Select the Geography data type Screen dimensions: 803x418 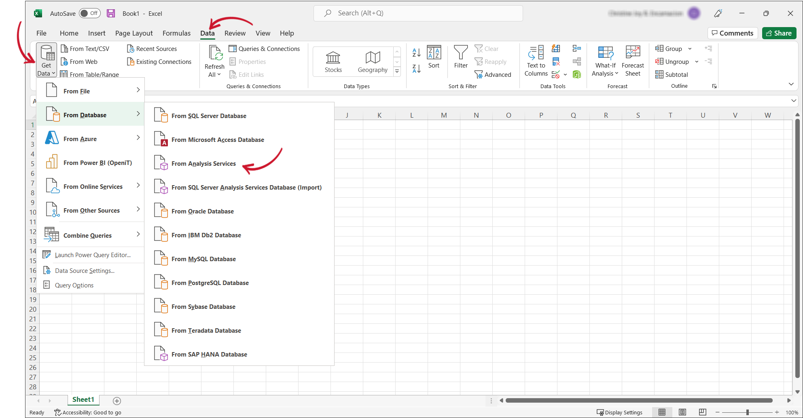(x=372, y=61)
